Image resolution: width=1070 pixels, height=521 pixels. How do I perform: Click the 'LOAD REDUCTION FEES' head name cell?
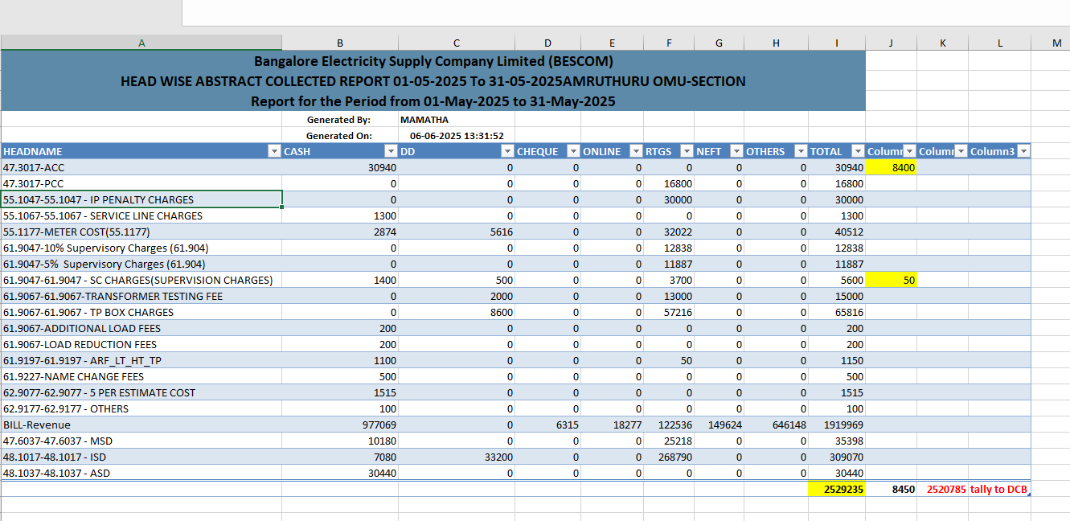coord(141,344)
